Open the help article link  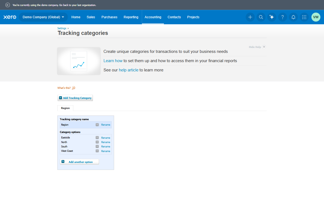click(128, 70)
